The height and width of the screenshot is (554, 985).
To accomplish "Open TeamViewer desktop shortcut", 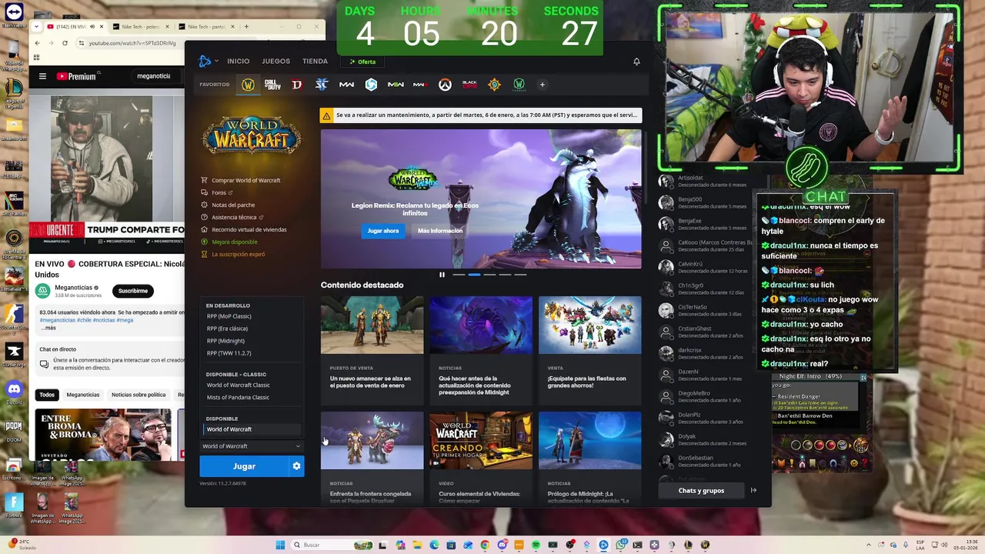I will click(14, 13).
